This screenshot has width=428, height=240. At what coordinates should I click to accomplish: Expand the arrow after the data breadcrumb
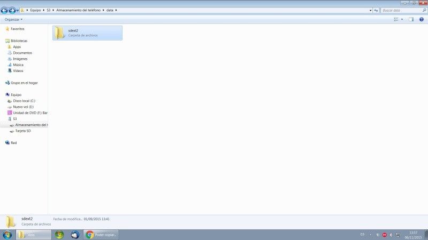click(x=116, y=10)
